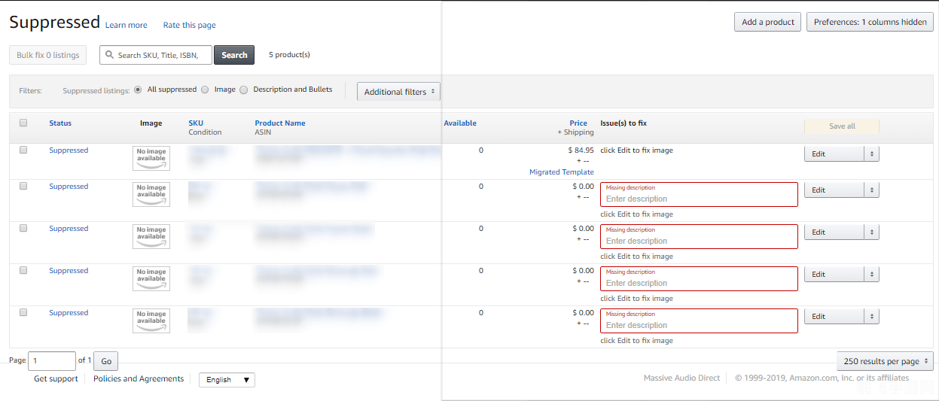Sort by the Status column header
This screenshot has height=401, width=939.
click(x=60, y=123)
